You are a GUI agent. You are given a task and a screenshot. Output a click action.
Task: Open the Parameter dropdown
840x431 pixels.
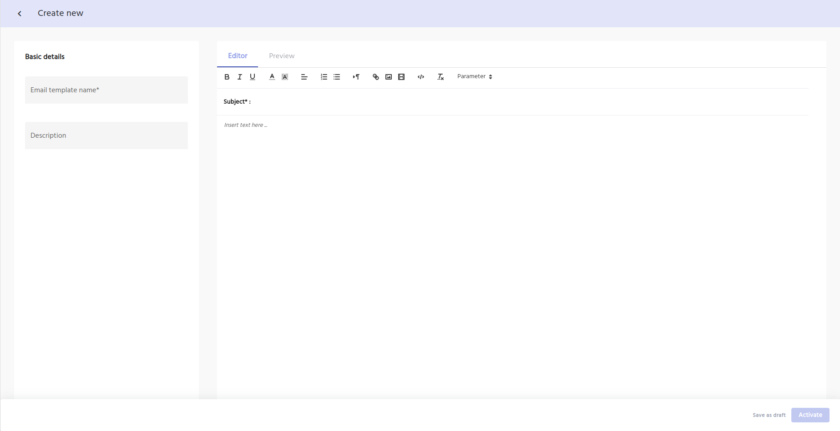point(475,76)
